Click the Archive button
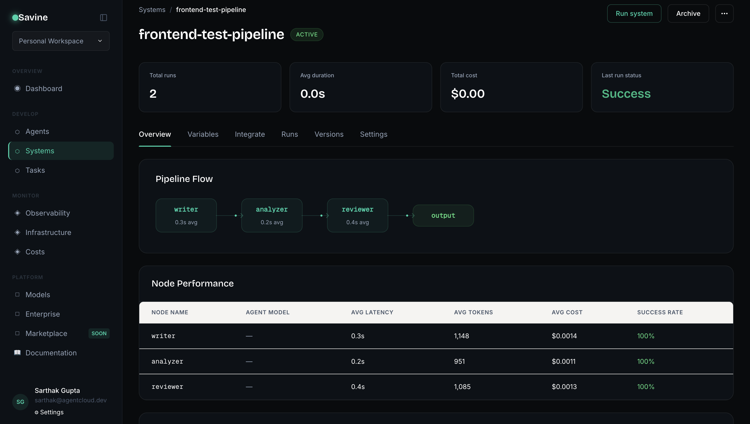Image resolution: width=750 pixels, height=424 pixels. (x=688, y=14)
